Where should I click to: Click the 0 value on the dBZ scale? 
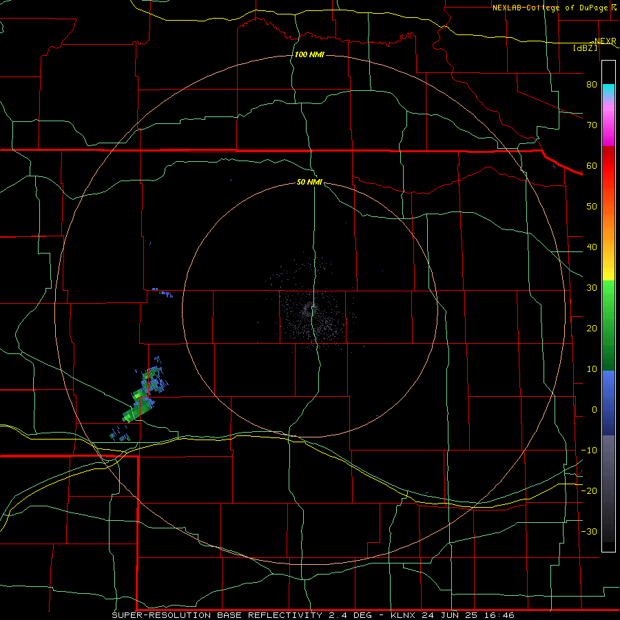tap(594, 410)
